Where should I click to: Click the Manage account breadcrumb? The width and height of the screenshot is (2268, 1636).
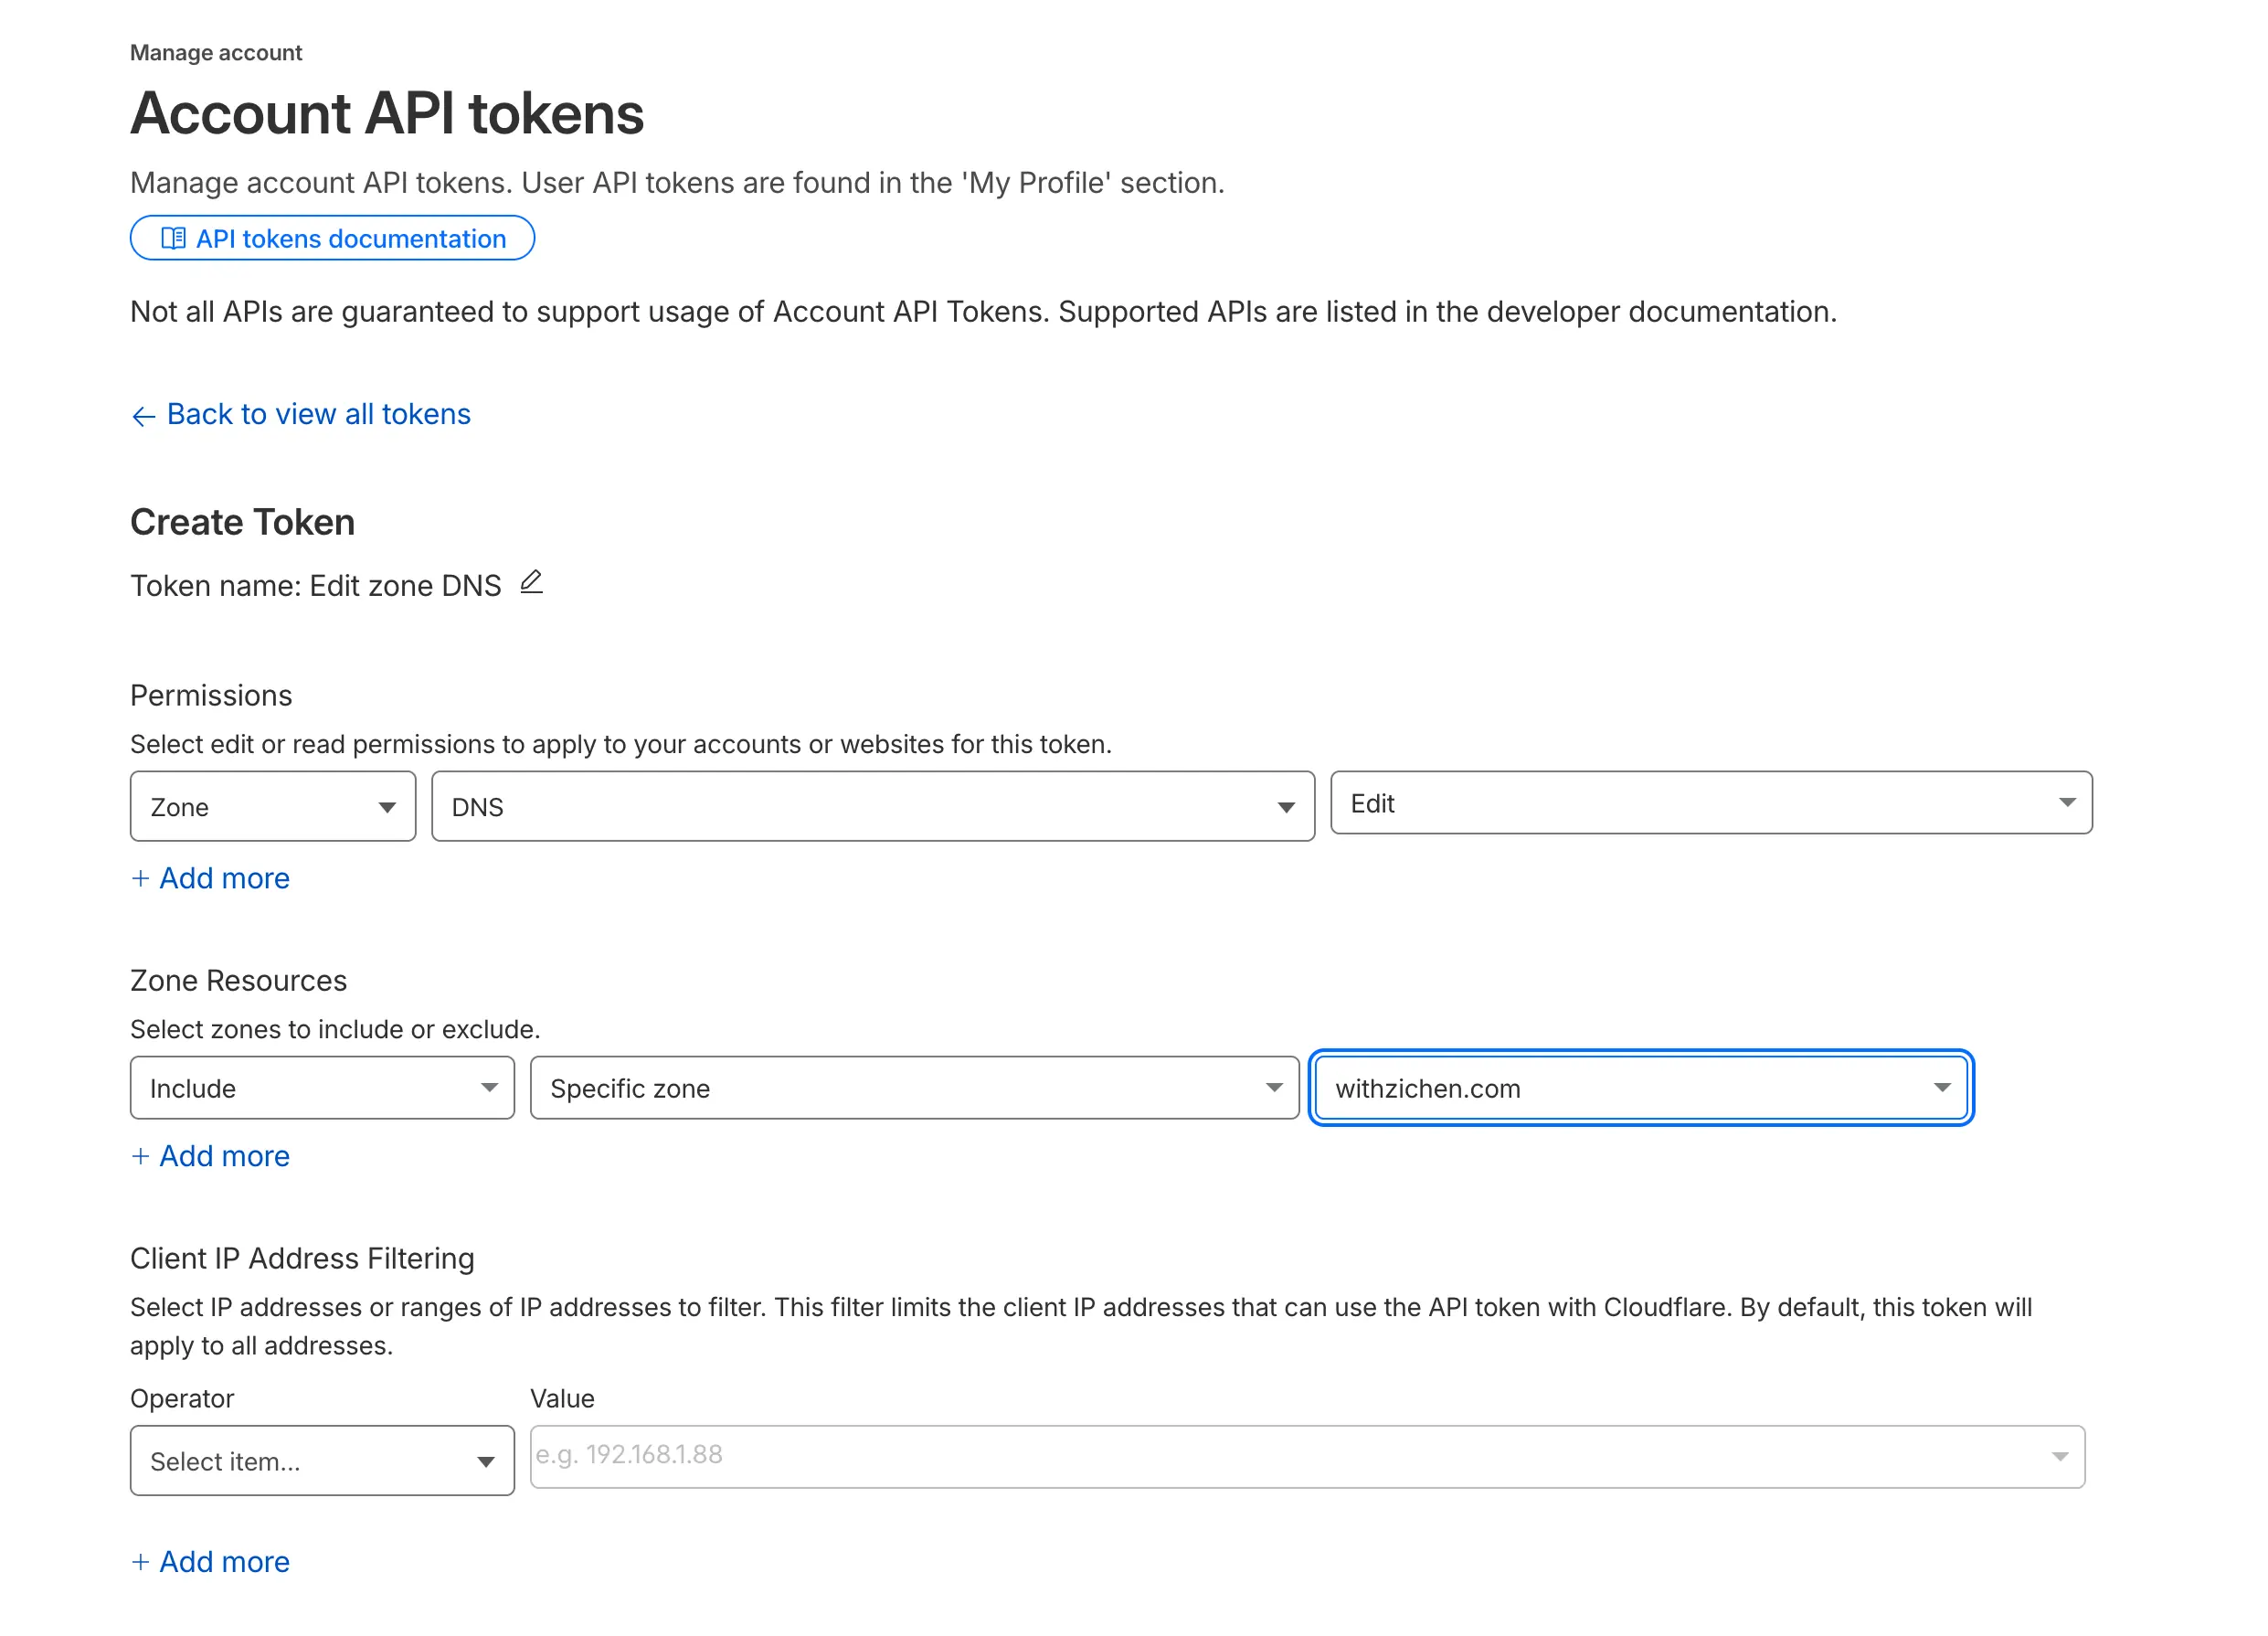click(x=215, y=52)
